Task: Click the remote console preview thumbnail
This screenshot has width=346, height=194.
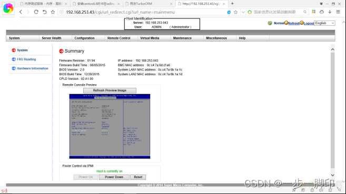Action: coord(110,126)
